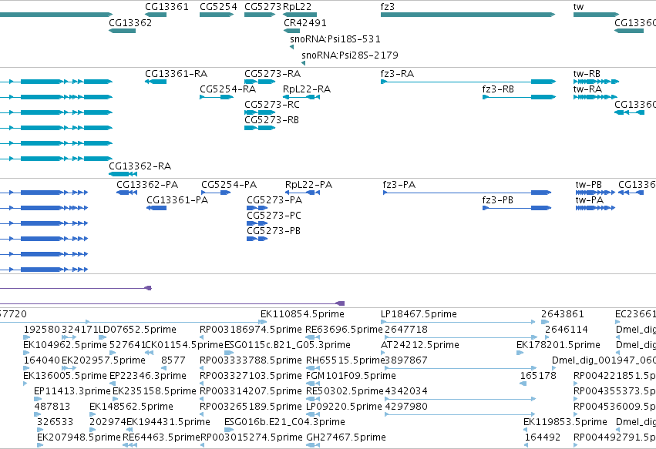
Task: Click the CG5254-RA transcript label
Action: pyautogui.click(x=227, y=89)
